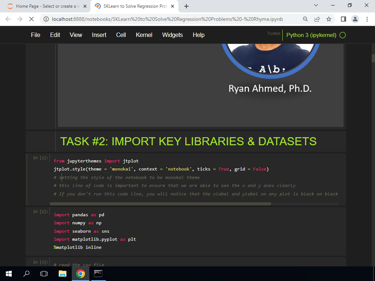
Task: Click the jtplot.style code line
Action: 161,169
